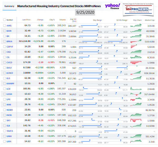Sort by the Volume column header
Screen dimensions: 158x147
click(x=62, y=20)
